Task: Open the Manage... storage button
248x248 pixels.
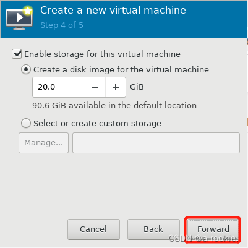Action: coord(43,143)
